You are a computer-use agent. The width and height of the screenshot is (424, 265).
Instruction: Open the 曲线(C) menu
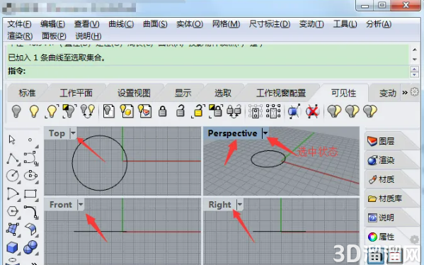[x=121, y=24]
